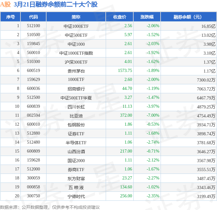Click stock code 600036
217x210 pixels.
coord(33,88)
